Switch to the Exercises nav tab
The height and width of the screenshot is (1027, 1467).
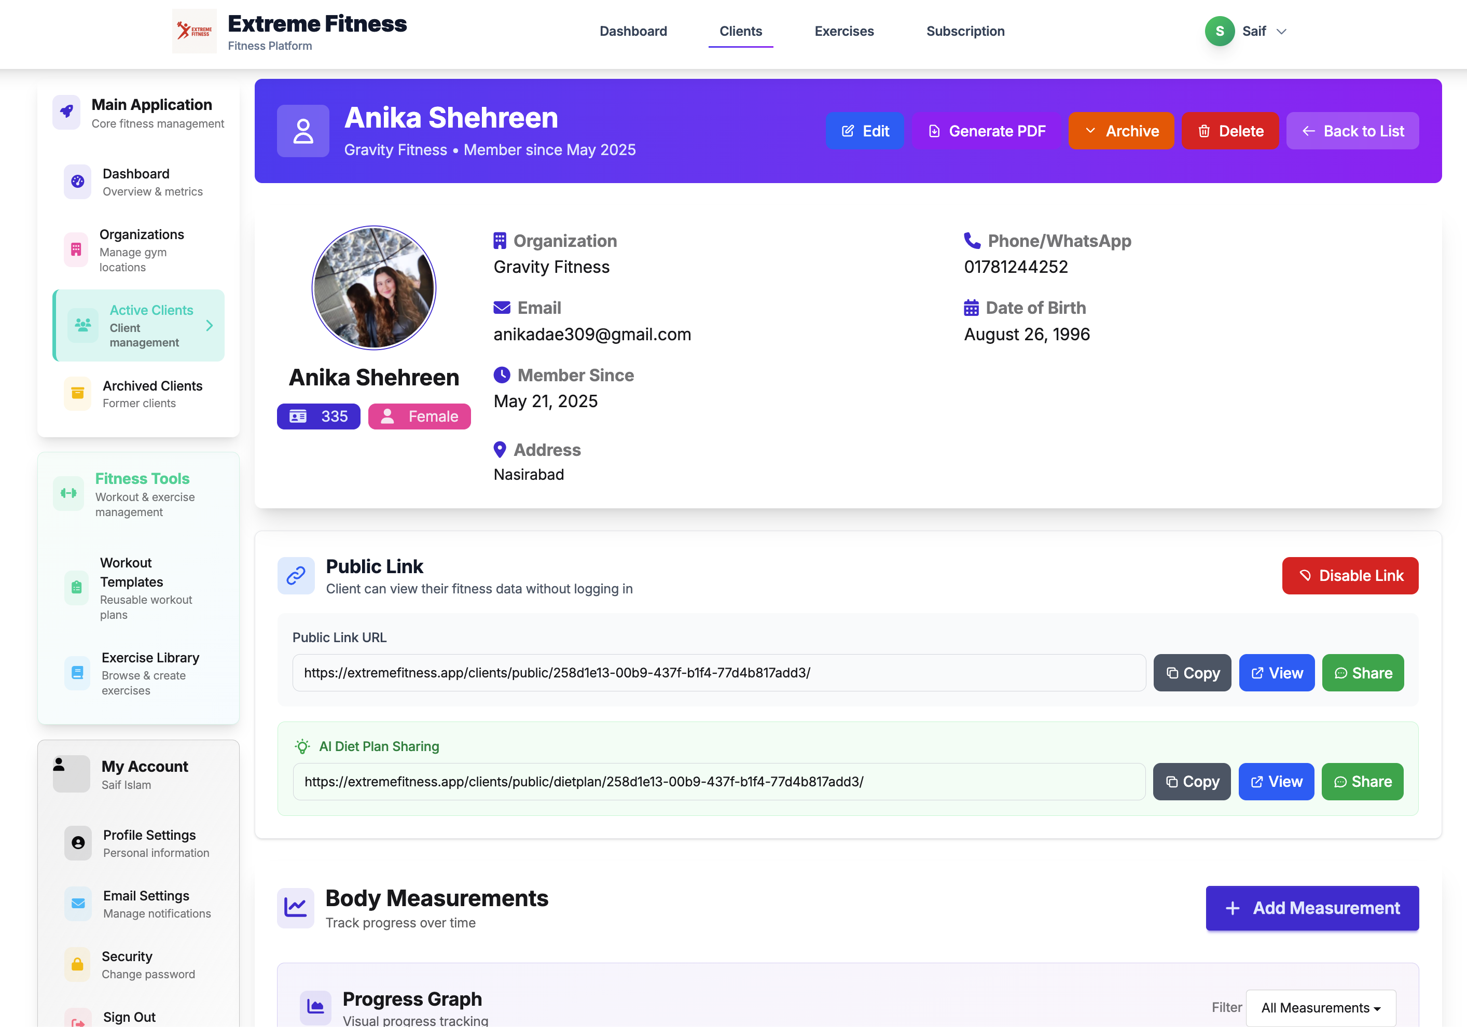point(843,31)
